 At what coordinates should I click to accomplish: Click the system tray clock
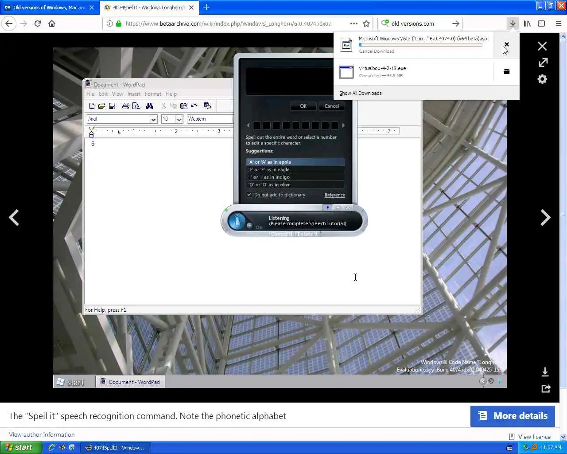point(551,447)
